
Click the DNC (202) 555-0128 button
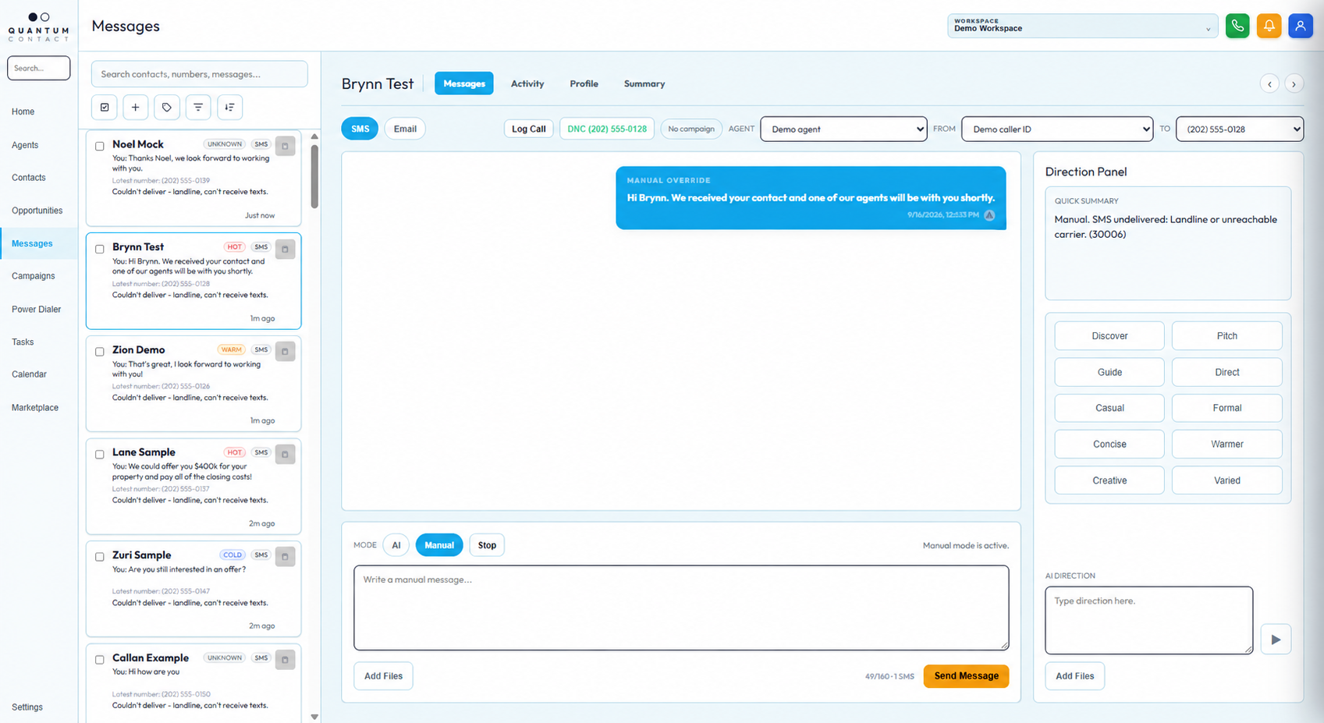(607, 129)
